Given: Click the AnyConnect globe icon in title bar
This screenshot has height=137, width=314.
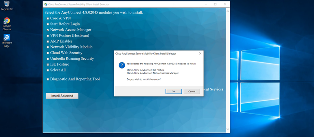Looking at the screenshot, I should 46,4.
